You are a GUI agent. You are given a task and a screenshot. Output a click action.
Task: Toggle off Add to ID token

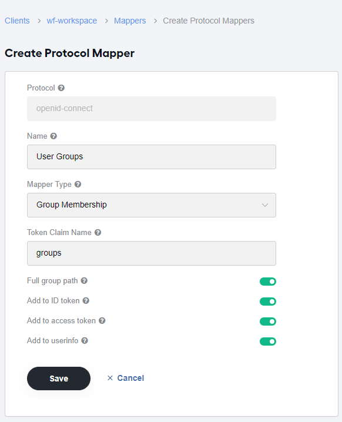pyautogui.click(x=268, y=302)
